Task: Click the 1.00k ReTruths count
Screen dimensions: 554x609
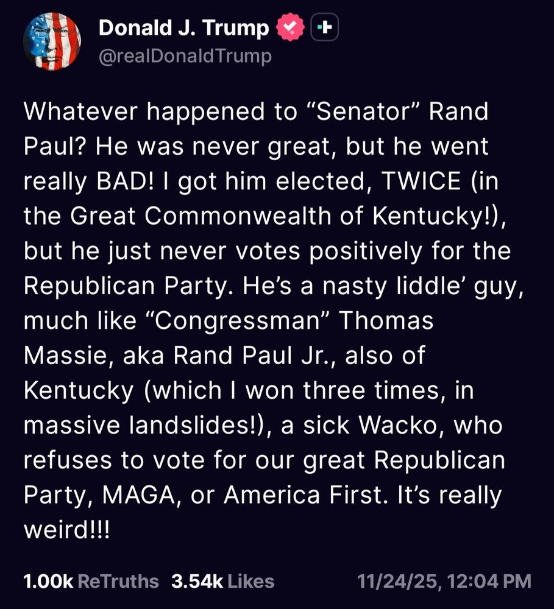Action: click(x=48, y=582)
